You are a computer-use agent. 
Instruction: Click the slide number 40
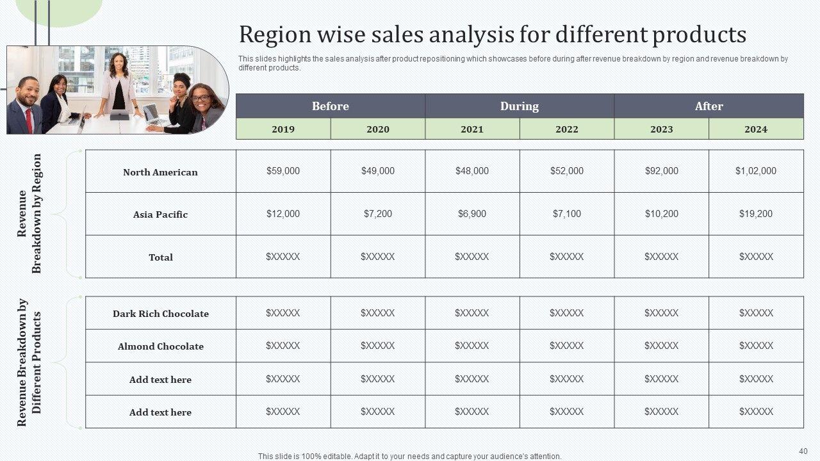click(x=803, y=451)
